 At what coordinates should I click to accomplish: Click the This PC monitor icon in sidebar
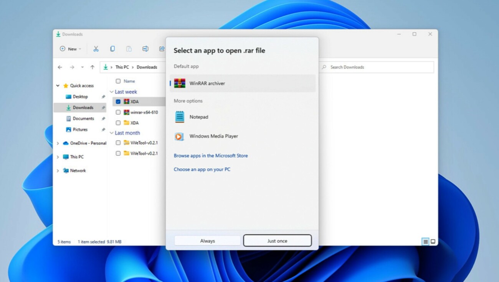pos(66,157)
